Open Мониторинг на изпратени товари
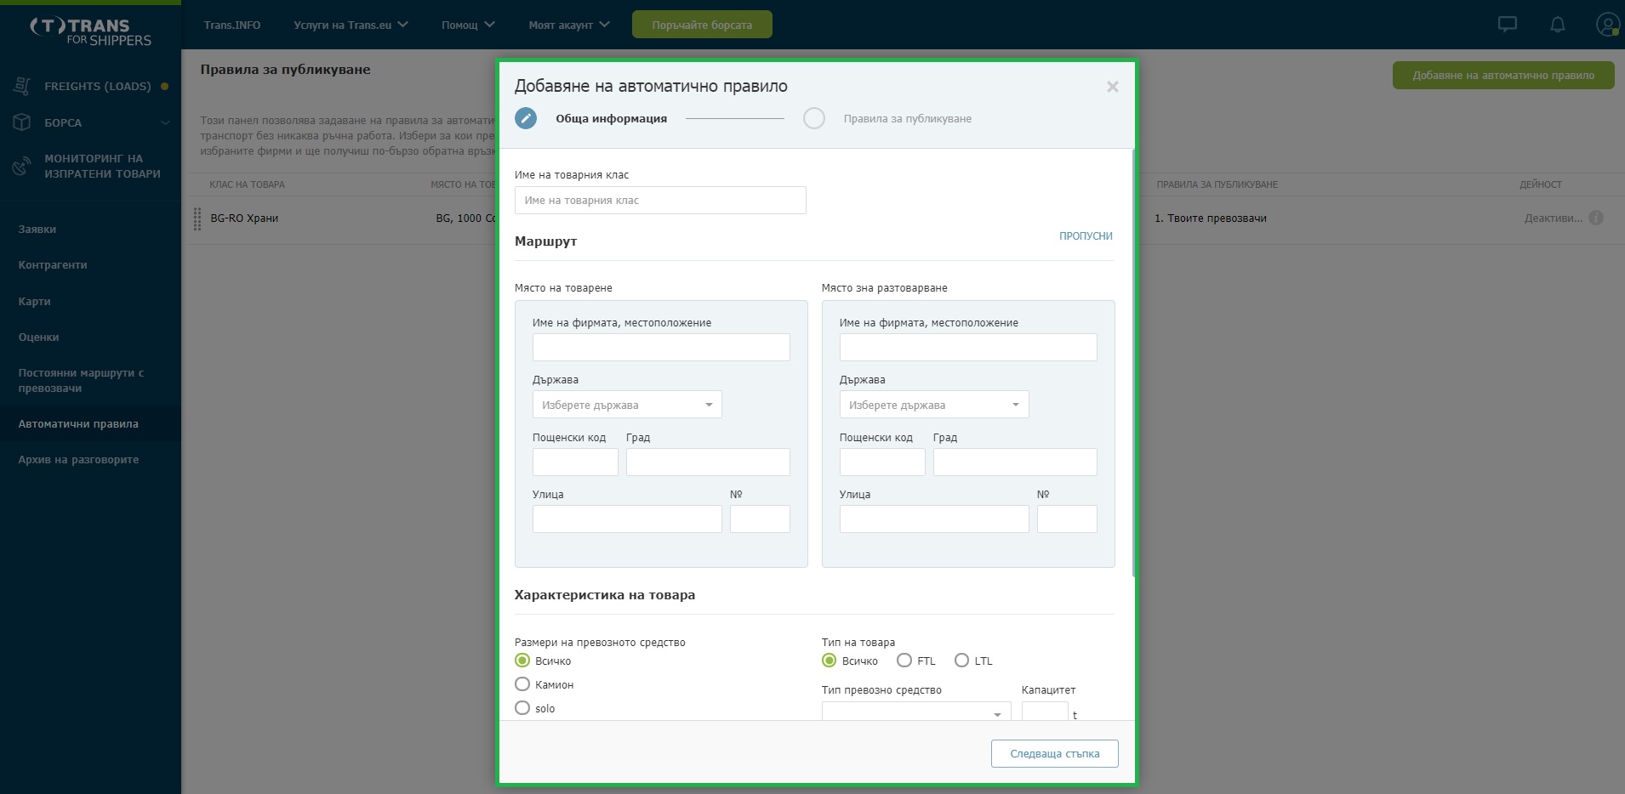This screenshot has height=794, width=1625. click(102, 166)
